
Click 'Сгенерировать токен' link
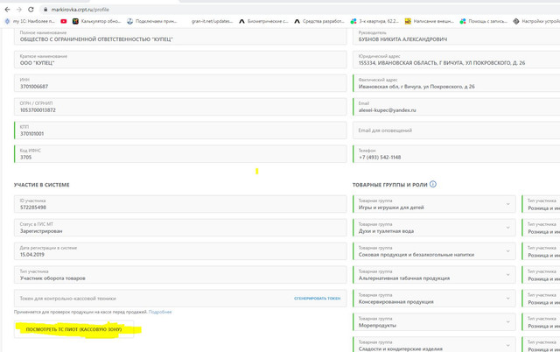pyautogui.click(x=317, y=299)
